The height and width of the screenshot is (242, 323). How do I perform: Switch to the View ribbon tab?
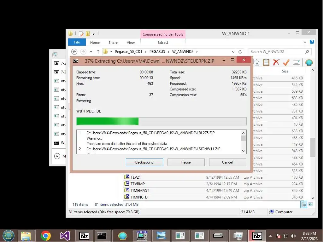pos(131,43)
